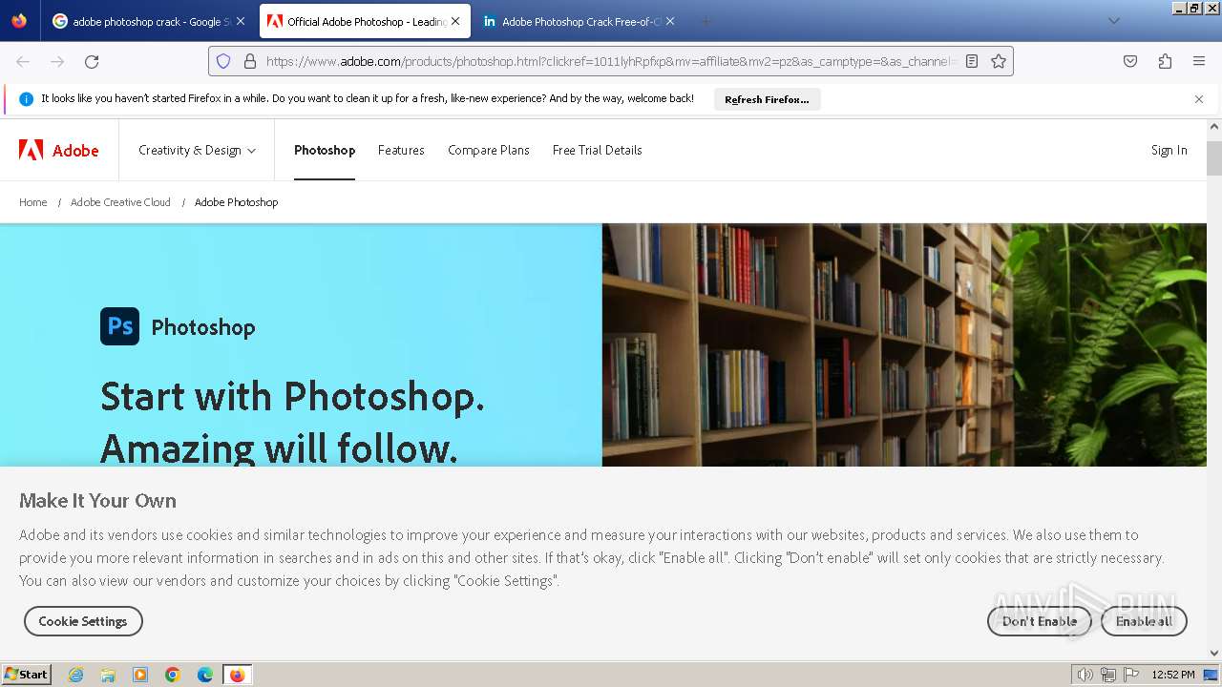Toggle reader view icon in address bar

click(972, 61)
